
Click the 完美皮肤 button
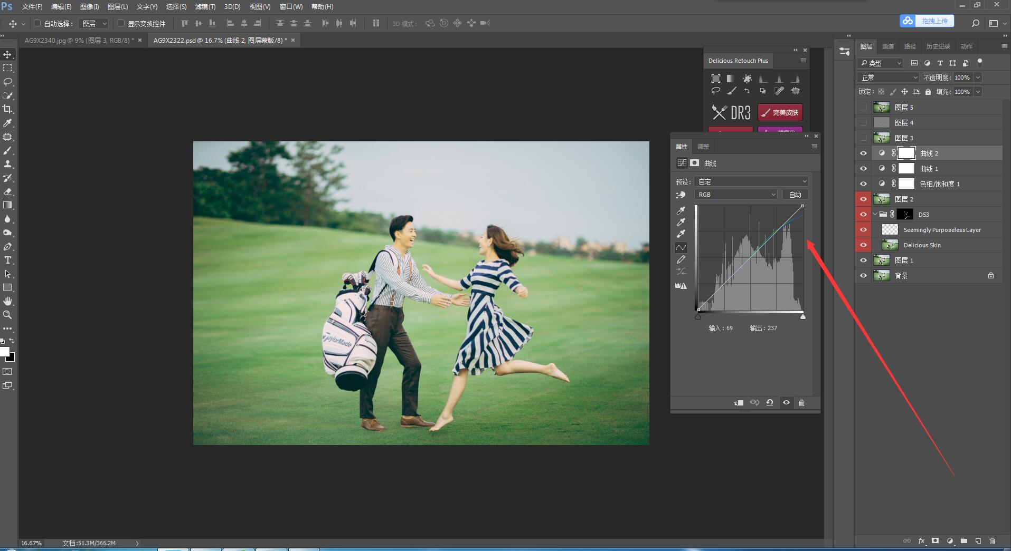pos(780,112)
